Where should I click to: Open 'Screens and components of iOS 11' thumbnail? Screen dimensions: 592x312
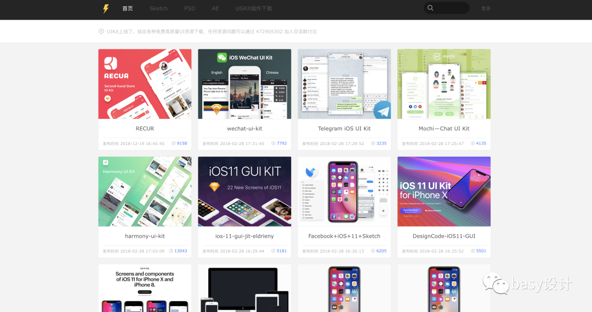pos(145,288)
